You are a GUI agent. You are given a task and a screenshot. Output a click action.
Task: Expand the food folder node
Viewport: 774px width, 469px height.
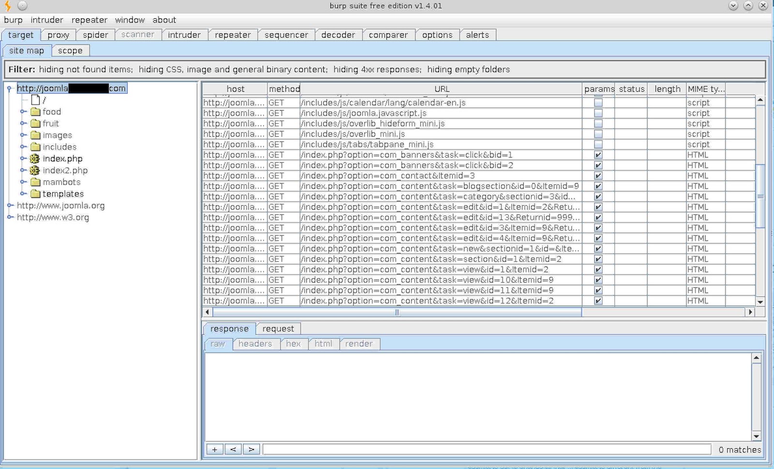point(23,112)
